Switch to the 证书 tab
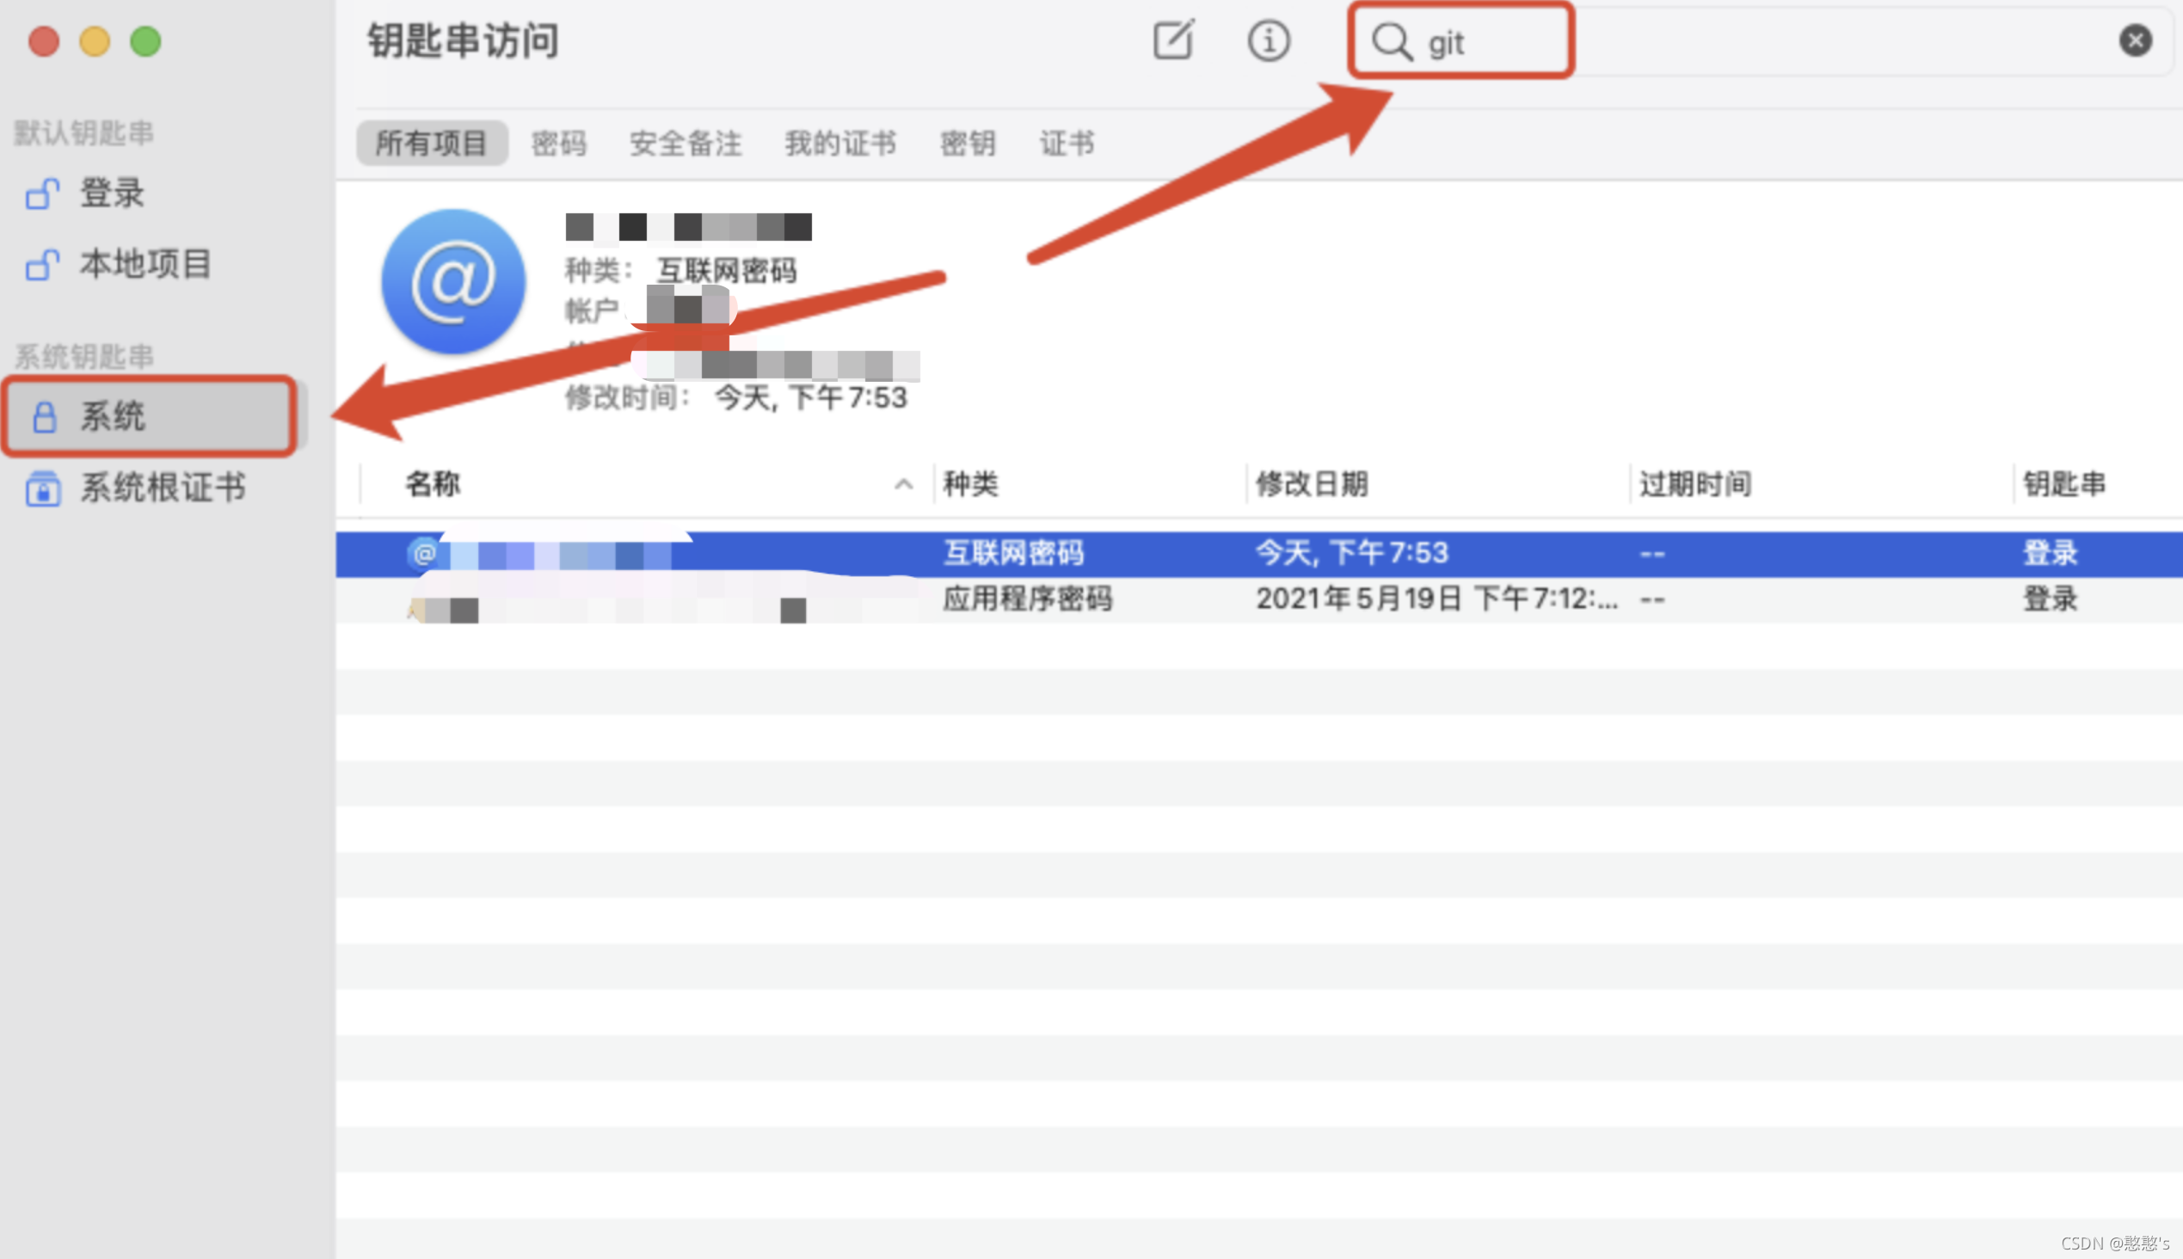 coord(1067,143)
